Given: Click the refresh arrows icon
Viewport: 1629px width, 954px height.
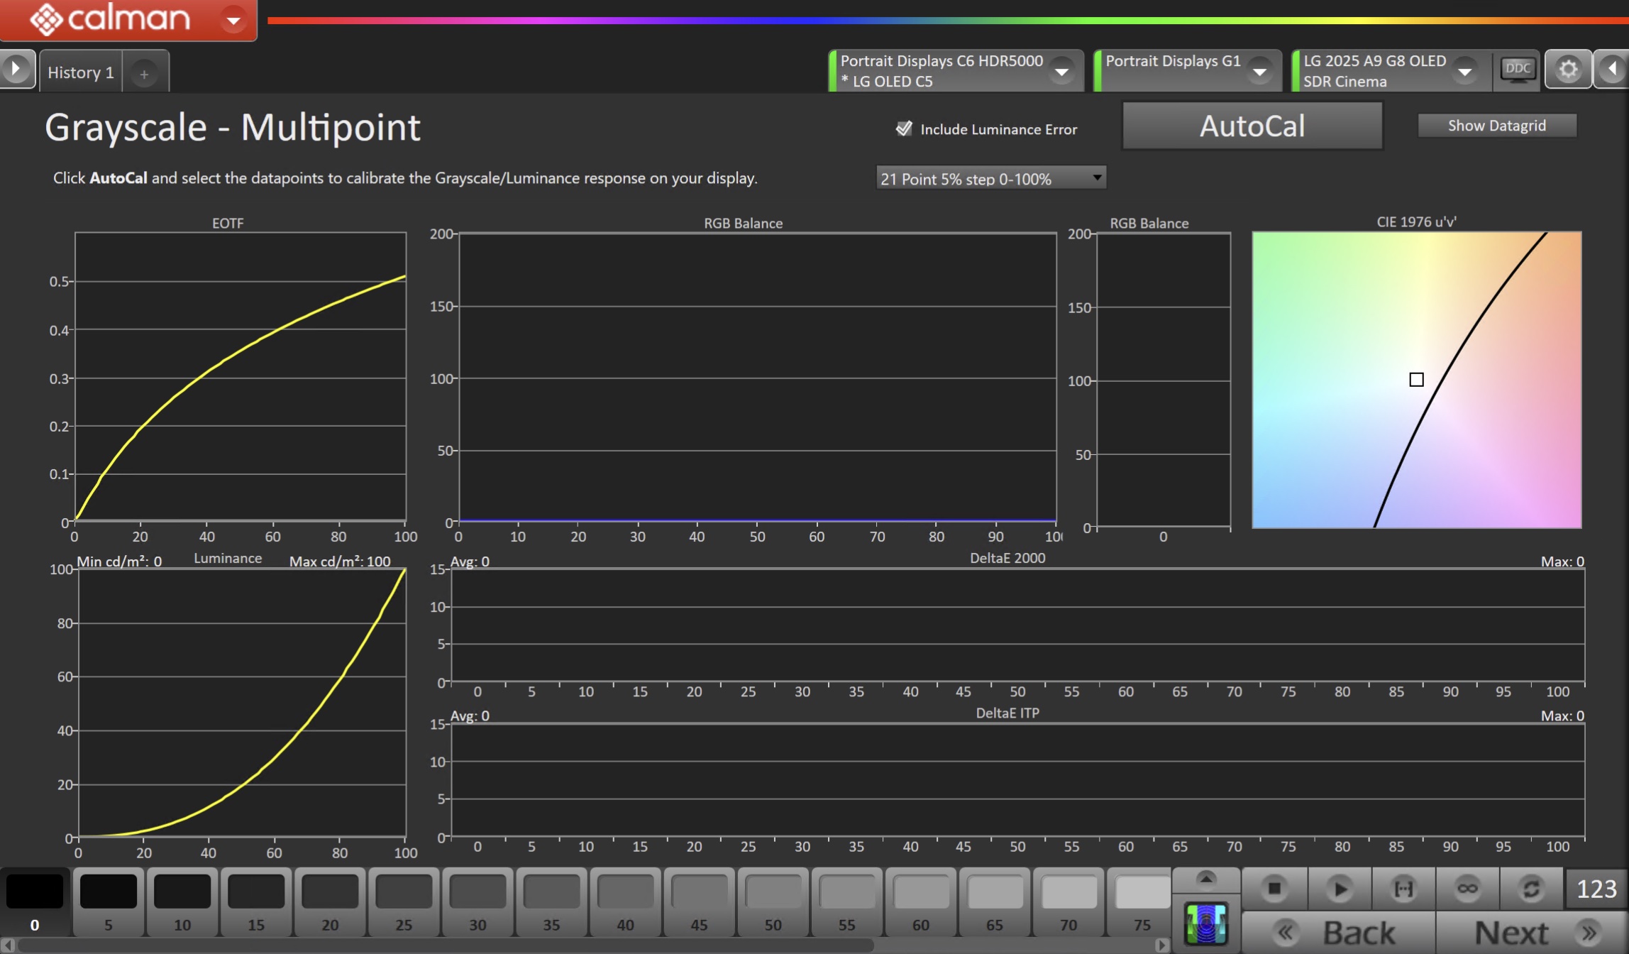Looking at the screenshot, I should (x=1531, y=889).
